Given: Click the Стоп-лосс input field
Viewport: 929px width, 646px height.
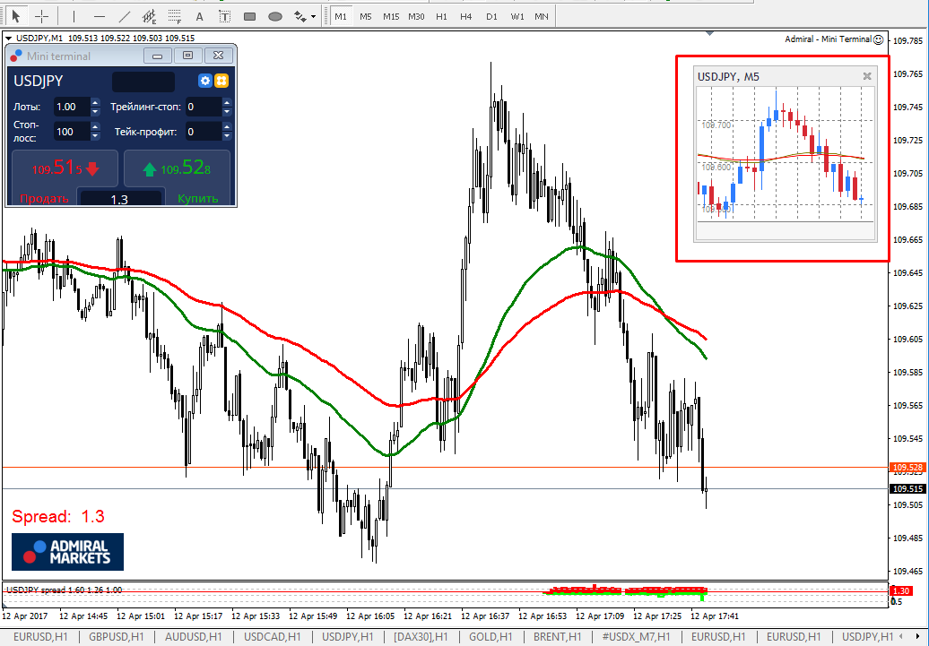Looking at the screenshot, I should (72, 132).
